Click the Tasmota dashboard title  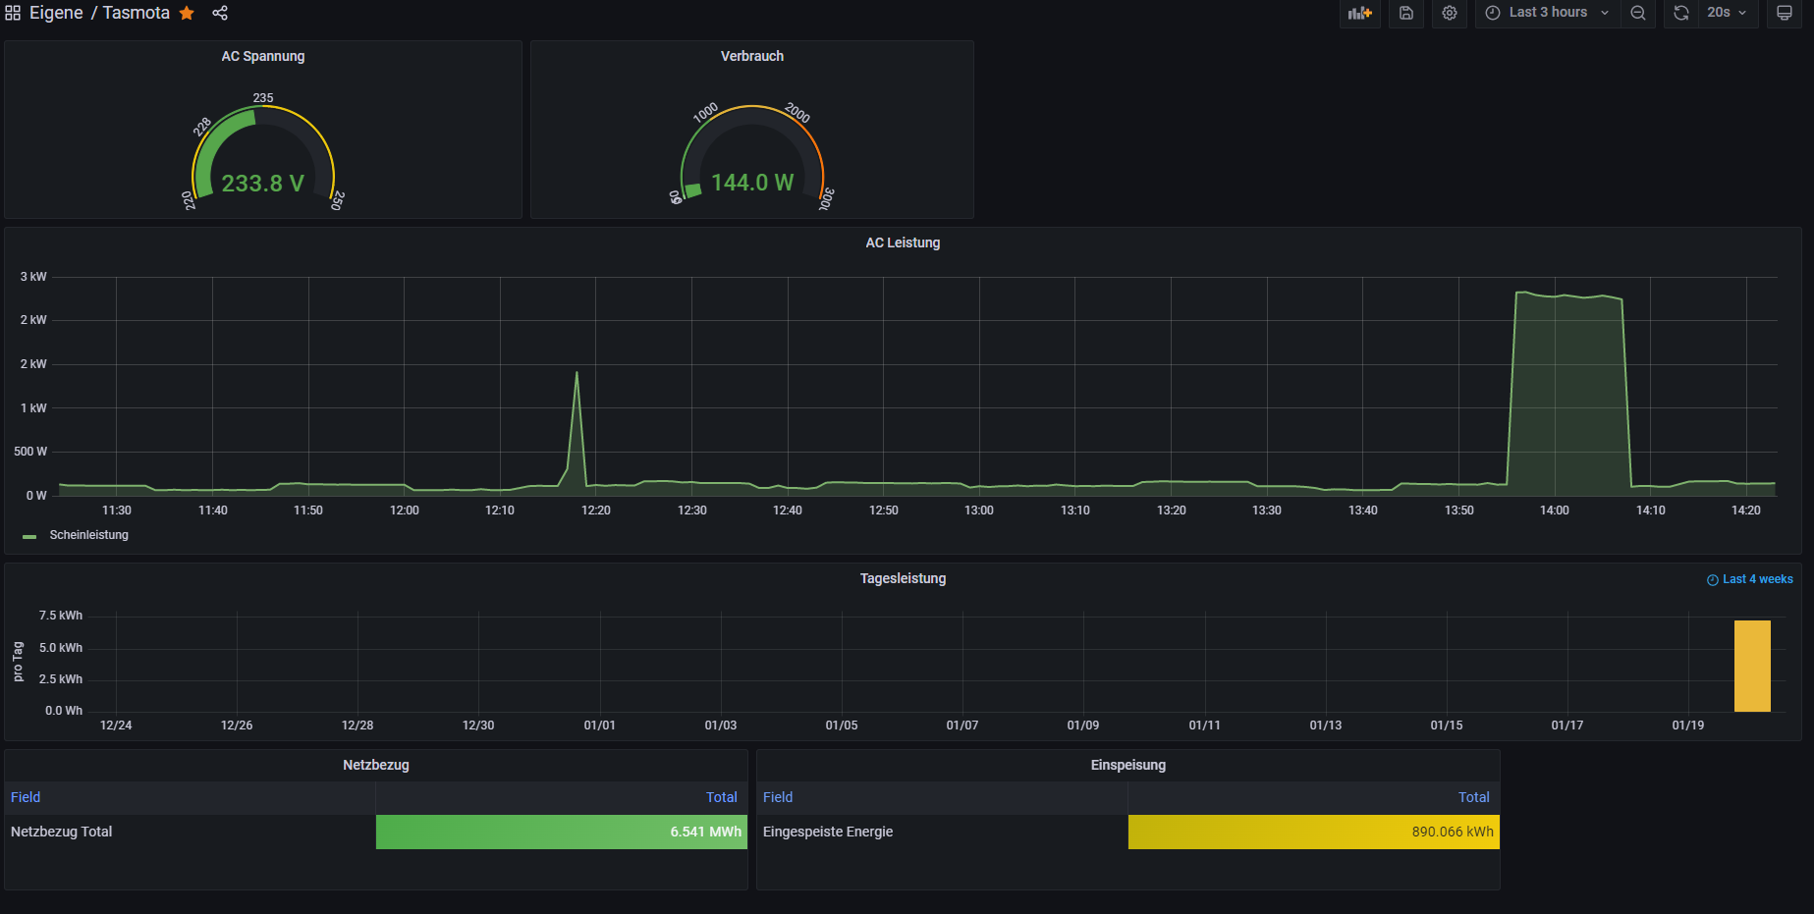136,13
